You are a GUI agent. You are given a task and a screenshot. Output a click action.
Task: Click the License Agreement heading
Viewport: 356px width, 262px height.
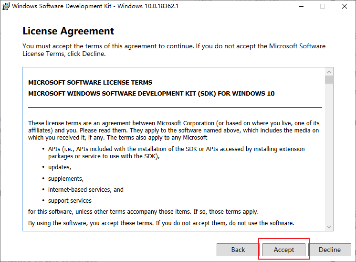[x=68, y=31]
